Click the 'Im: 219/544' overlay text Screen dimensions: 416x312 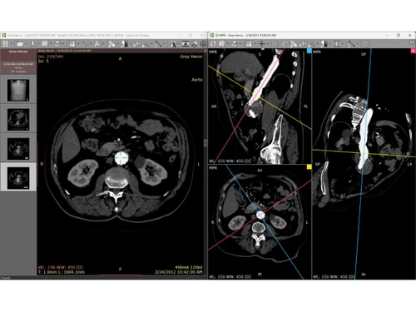(x=51, y=57)
